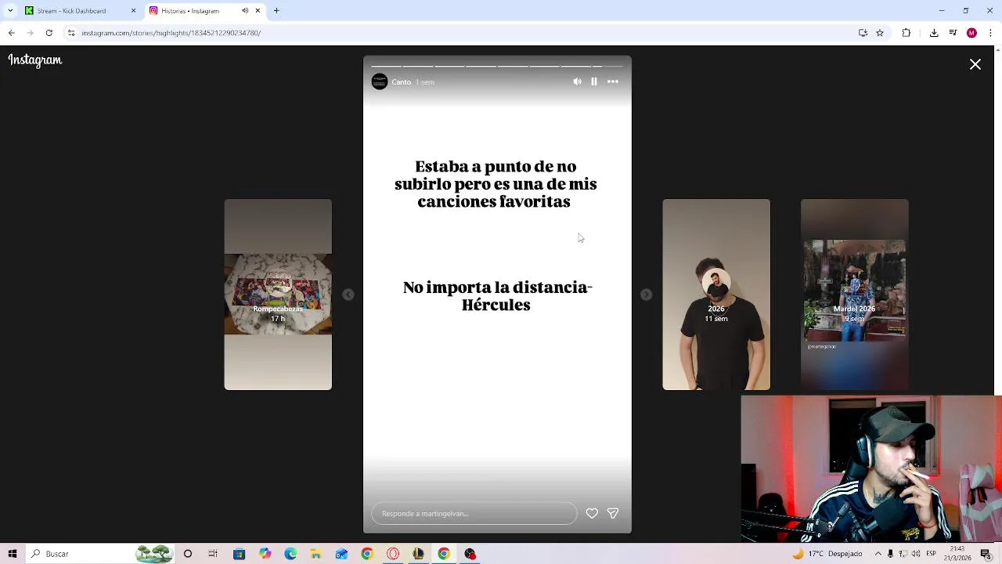Open Microsoft Edge from the taskbar
Viewport: 1002px width, 564px height.
[290, 554]
